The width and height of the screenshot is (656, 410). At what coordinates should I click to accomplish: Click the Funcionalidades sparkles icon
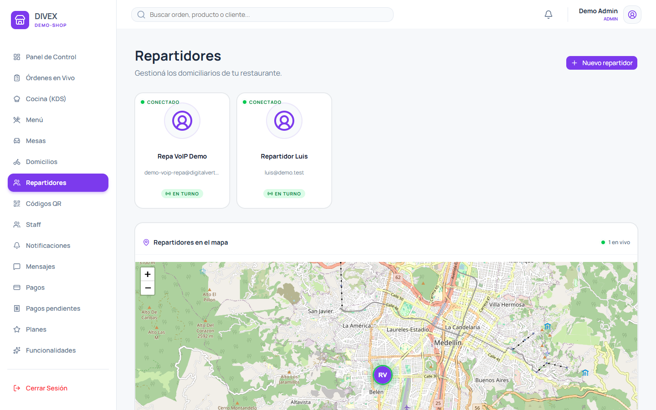pyautogui.click(x=17, y=350)
